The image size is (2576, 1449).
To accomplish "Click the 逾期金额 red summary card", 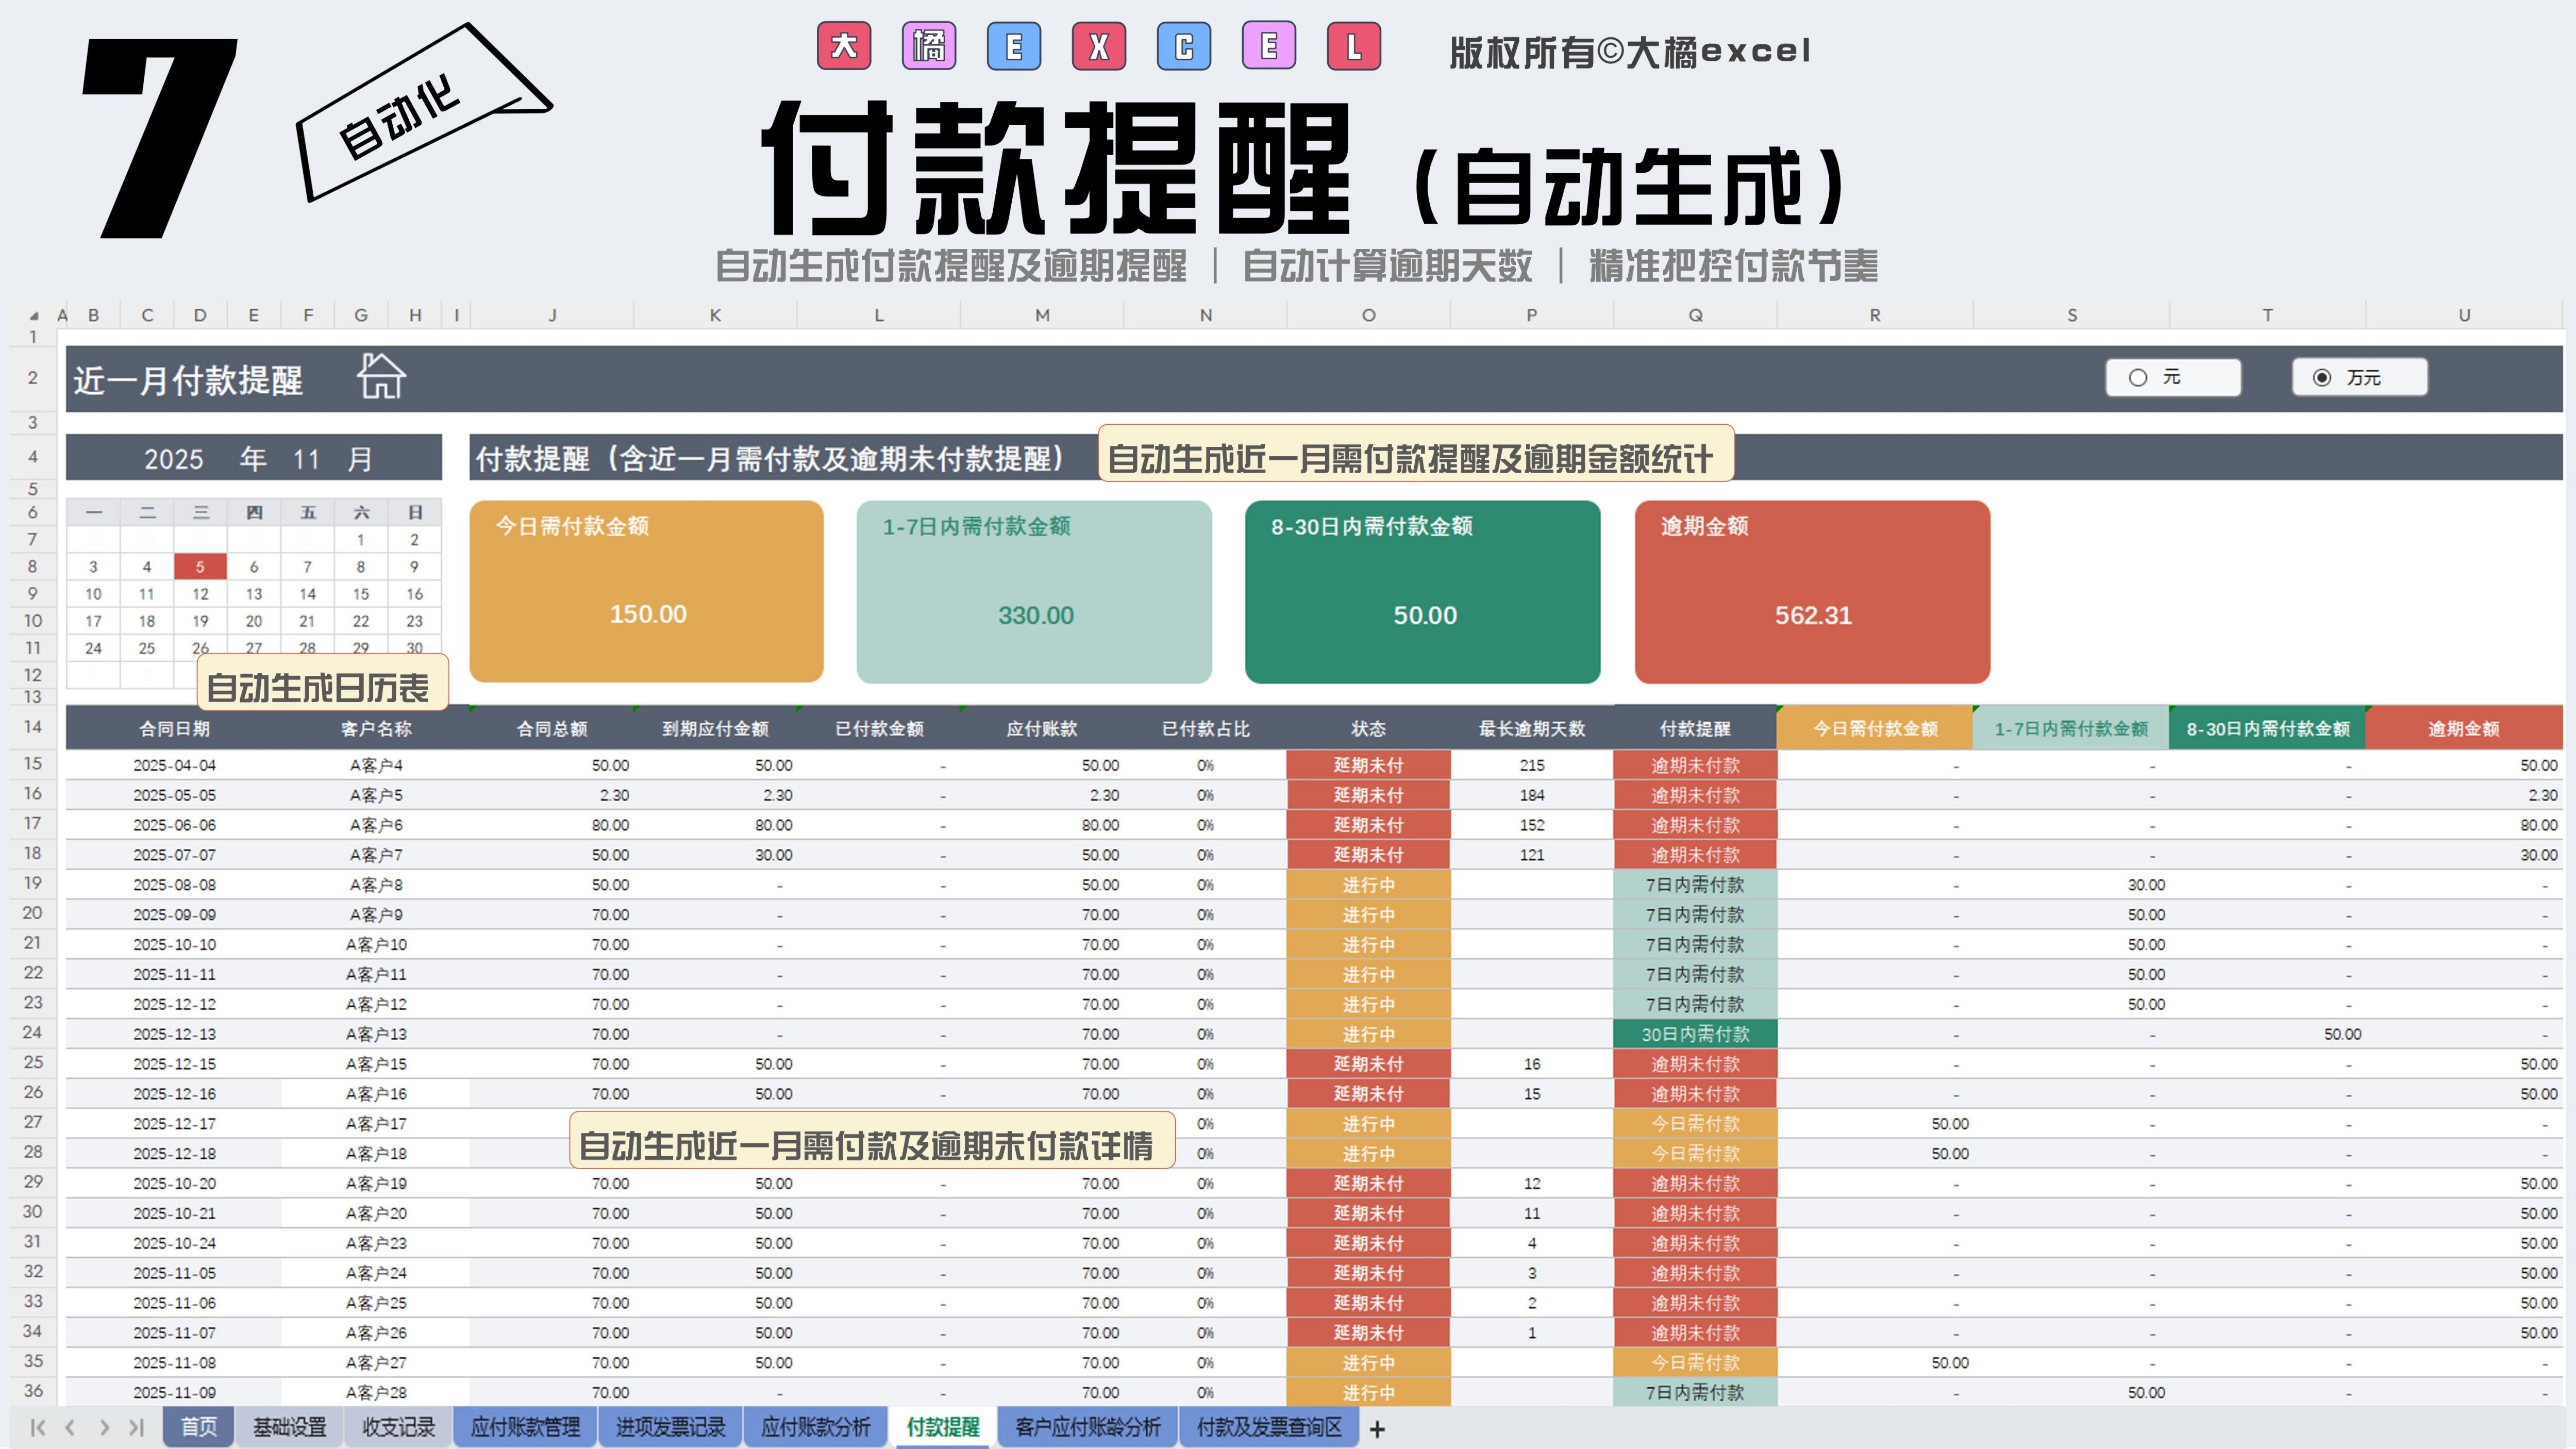I will [x=1812, y=591].
